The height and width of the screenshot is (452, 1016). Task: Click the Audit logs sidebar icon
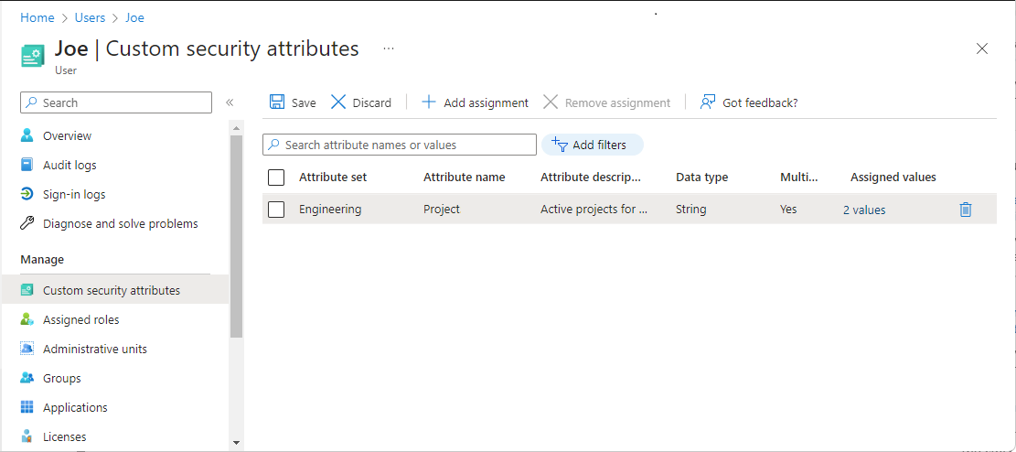point(27,166)
